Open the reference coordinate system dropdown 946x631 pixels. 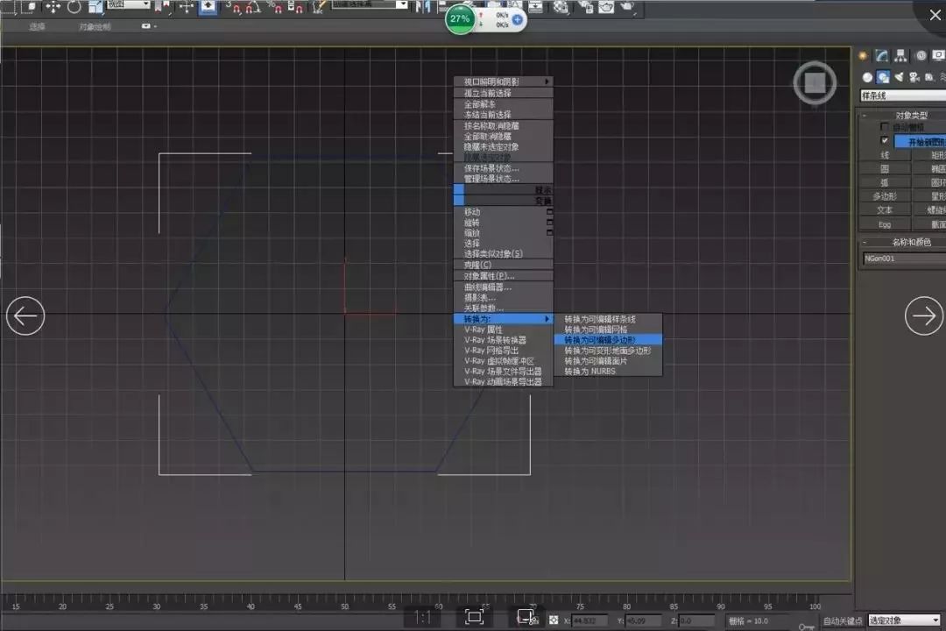[x=129, y=5]
